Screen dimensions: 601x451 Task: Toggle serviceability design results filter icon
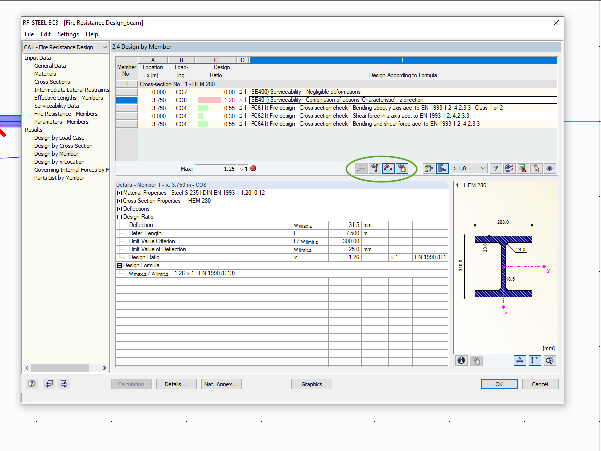388,169
